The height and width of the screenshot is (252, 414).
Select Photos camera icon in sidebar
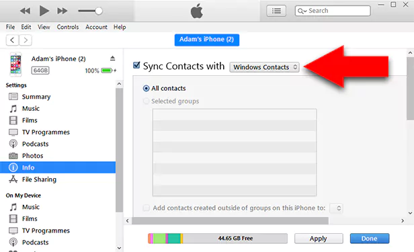coord(13,156)
